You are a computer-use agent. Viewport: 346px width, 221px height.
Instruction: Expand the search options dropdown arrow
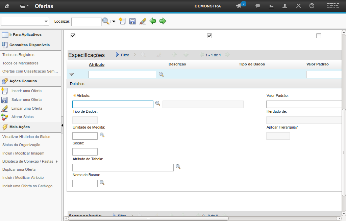tap(114, 21)
